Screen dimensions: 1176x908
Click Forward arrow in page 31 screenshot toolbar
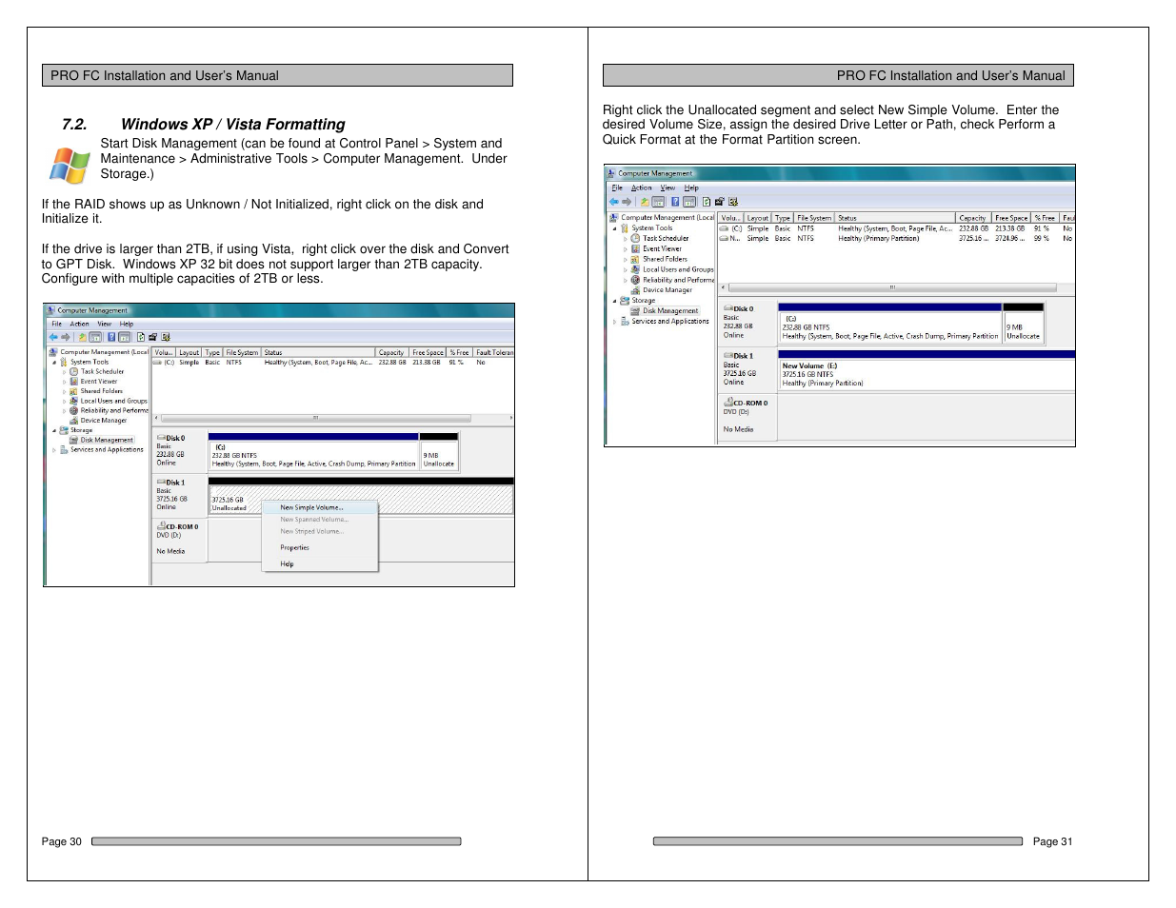(627, 202)
